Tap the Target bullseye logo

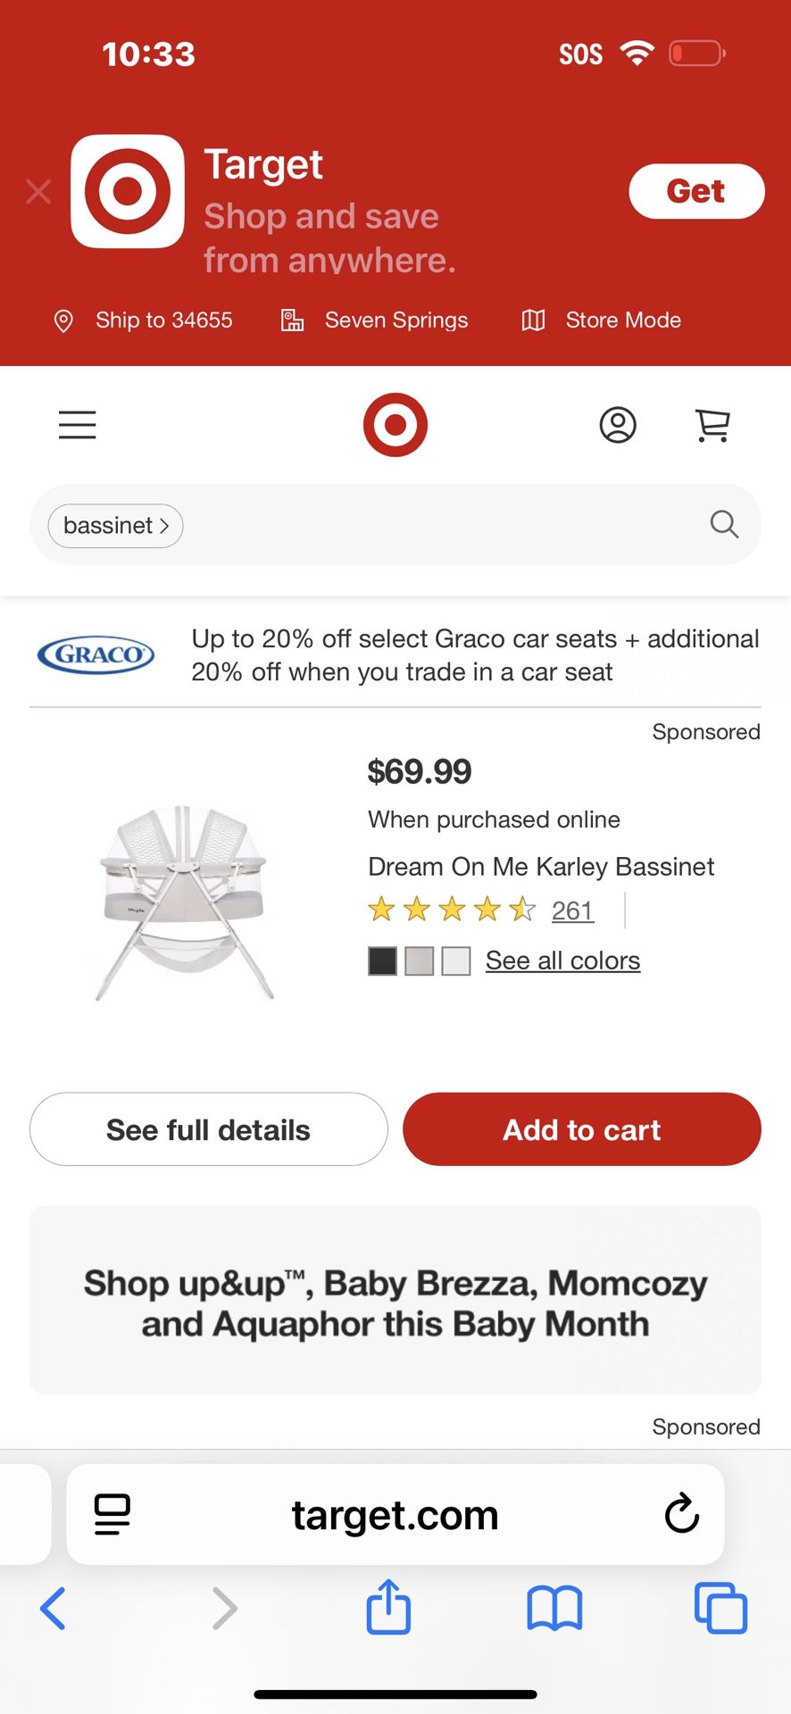coord(395,425)
